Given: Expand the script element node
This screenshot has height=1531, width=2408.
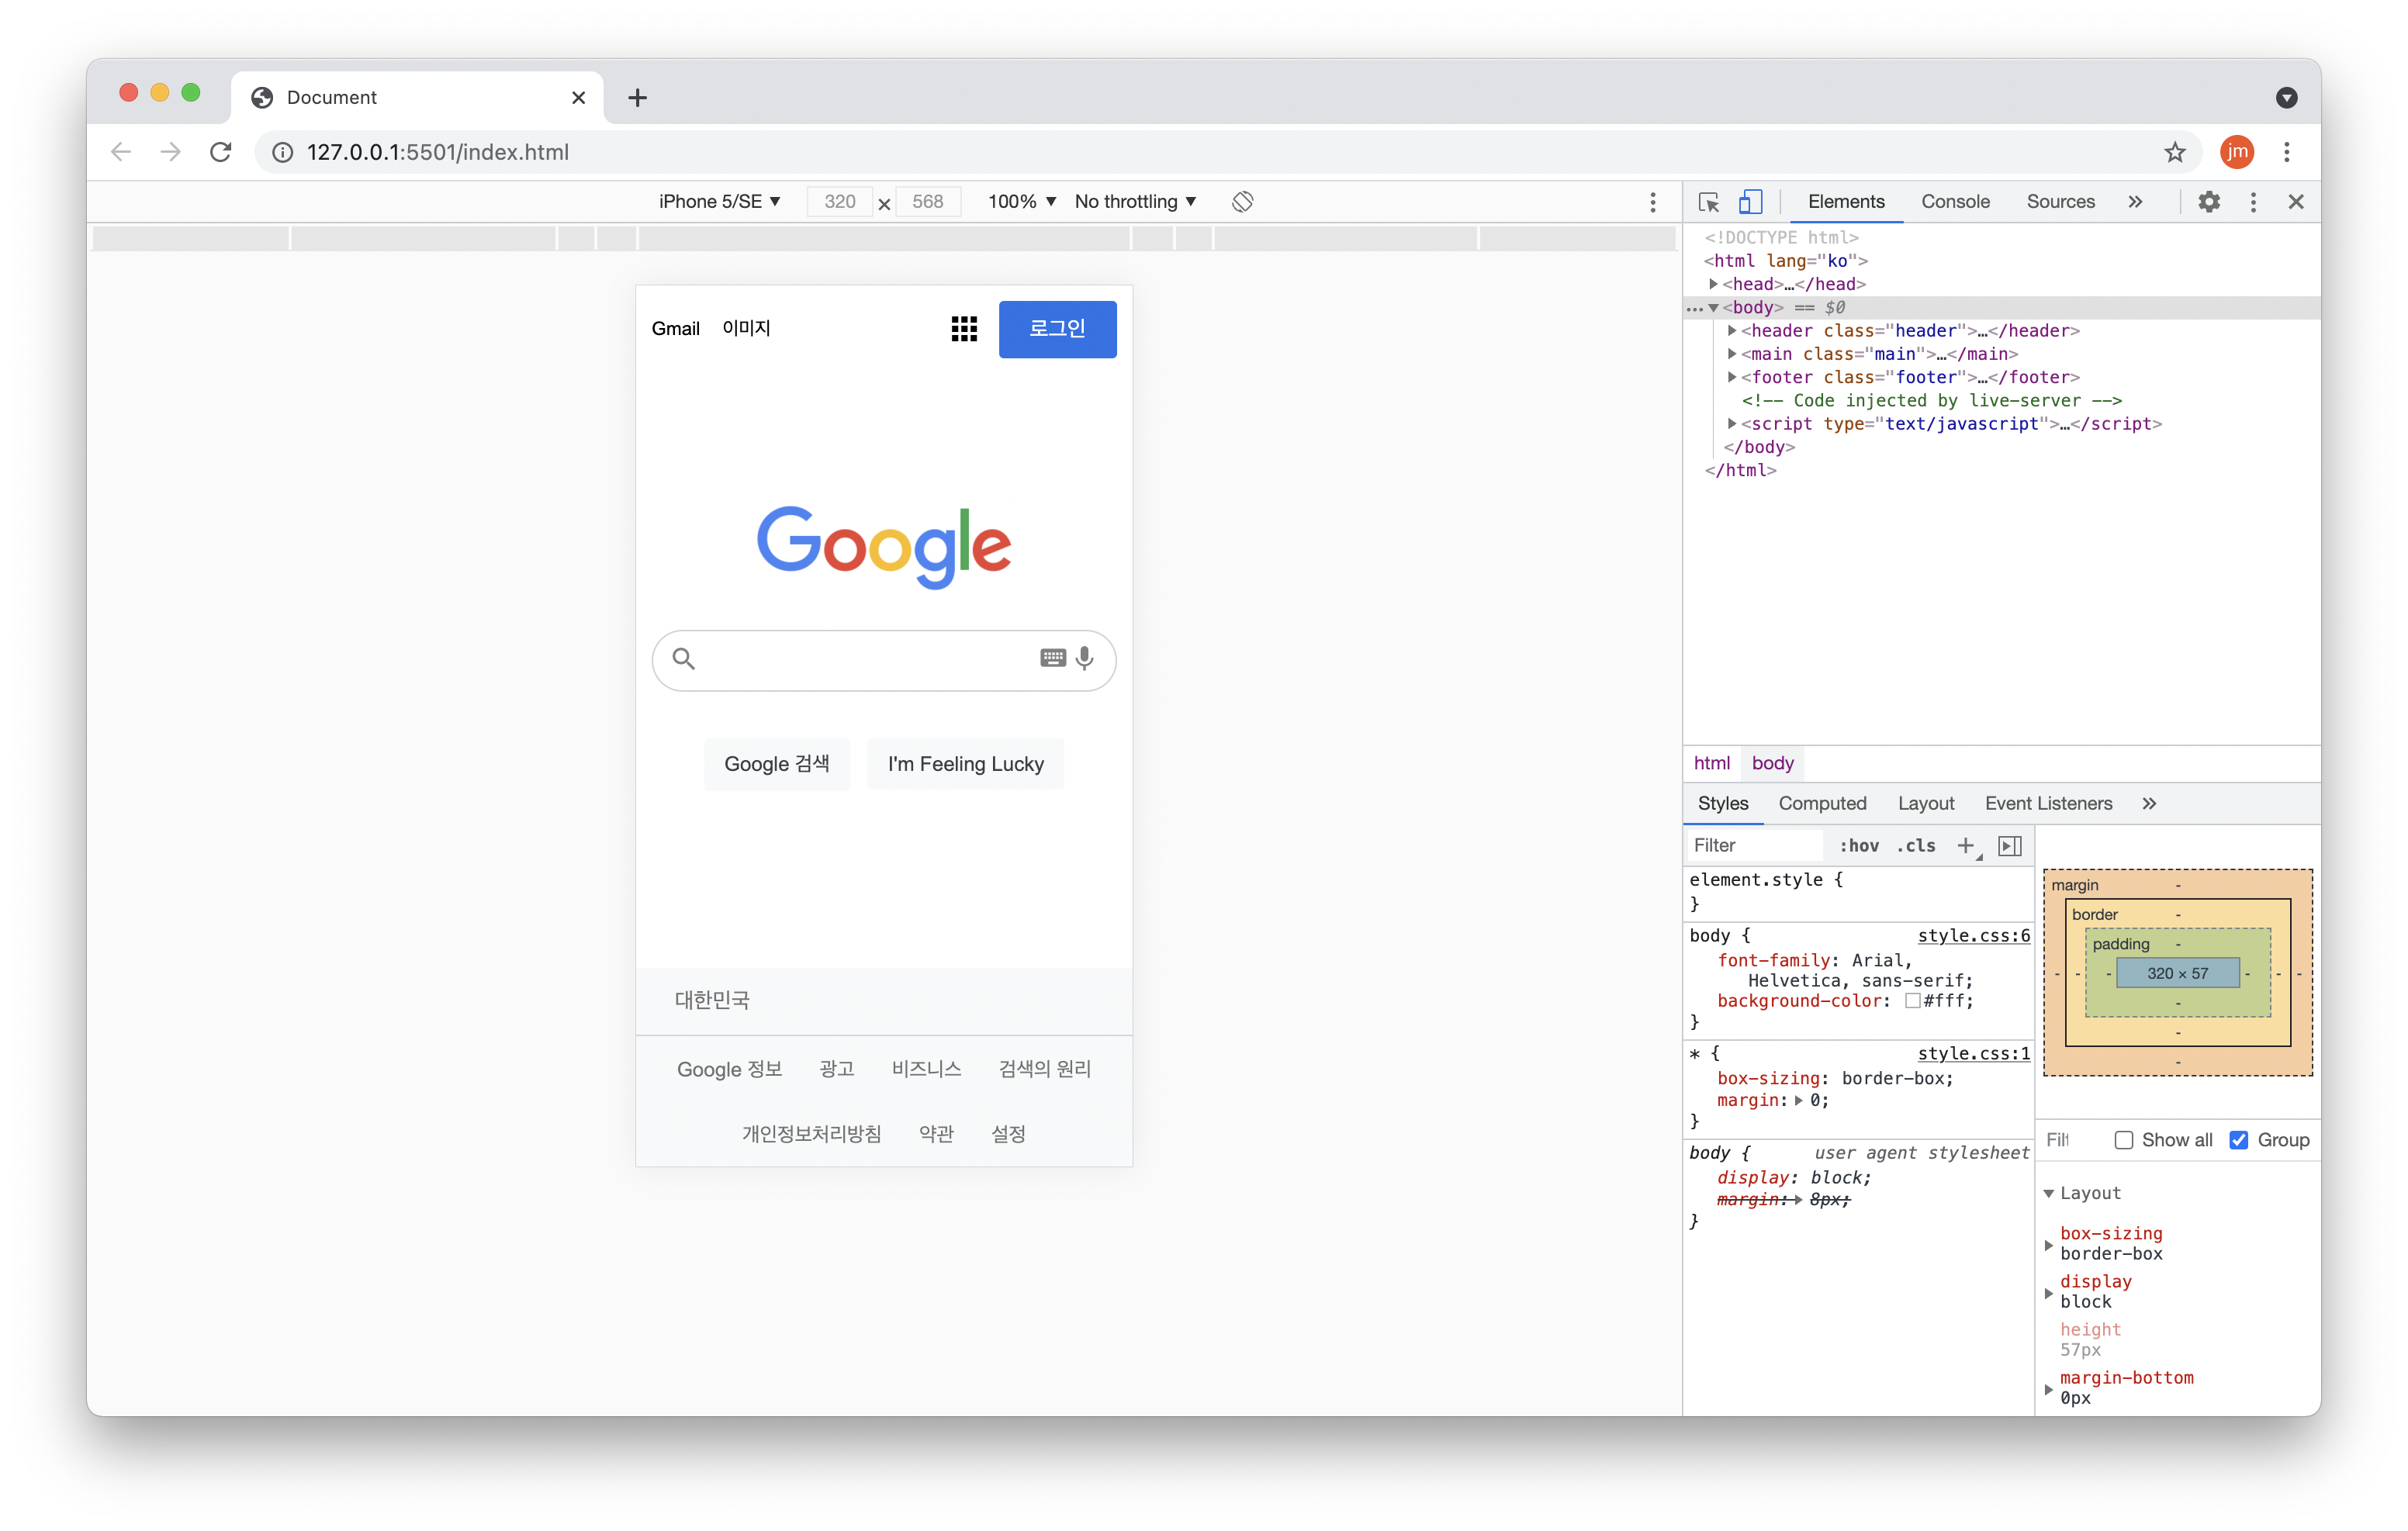Looking at the screenshot, I should point(1732,424).
